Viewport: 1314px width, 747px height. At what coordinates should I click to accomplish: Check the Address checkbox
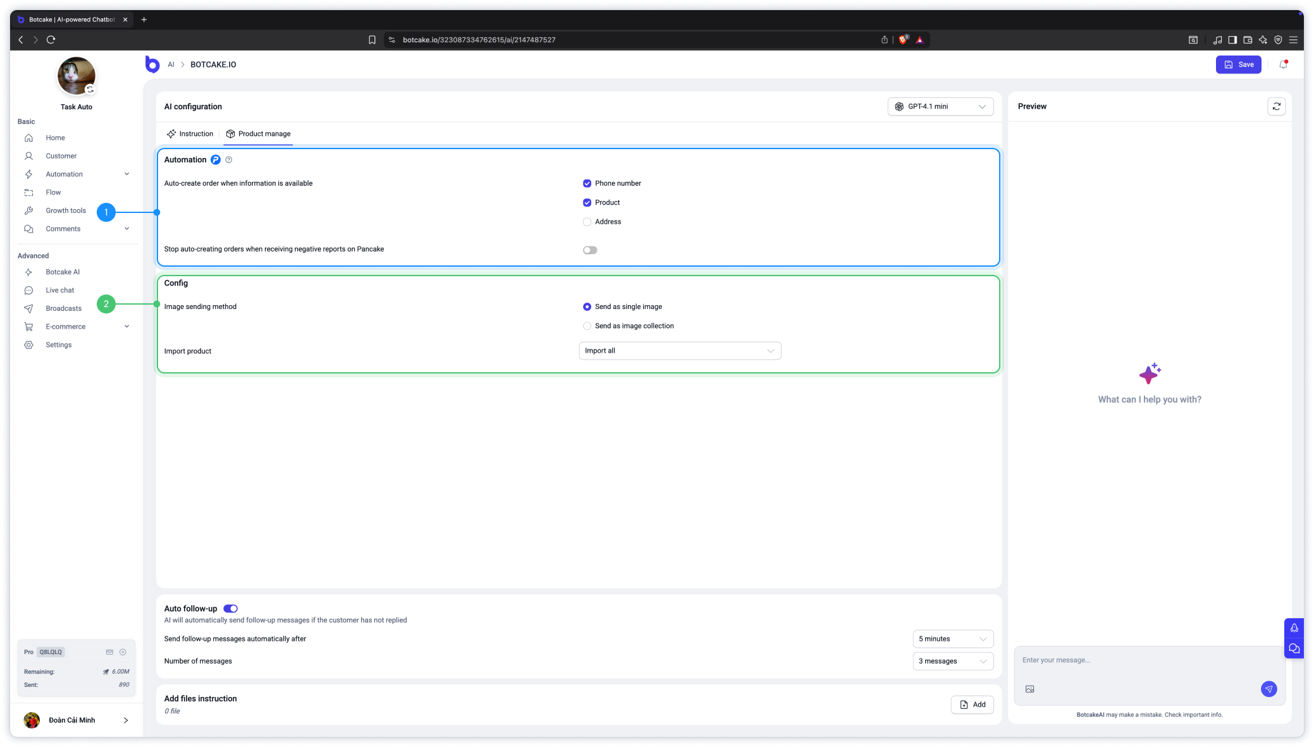(x=587, y=222)
